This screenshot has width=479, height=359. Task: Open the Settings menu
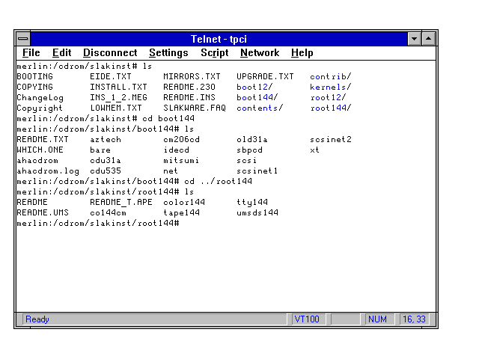168,53
